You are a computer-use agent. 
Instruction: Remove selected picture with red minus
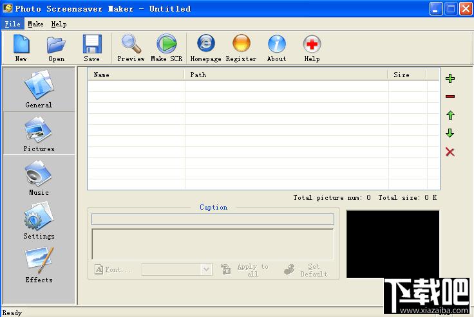point(450,96)
